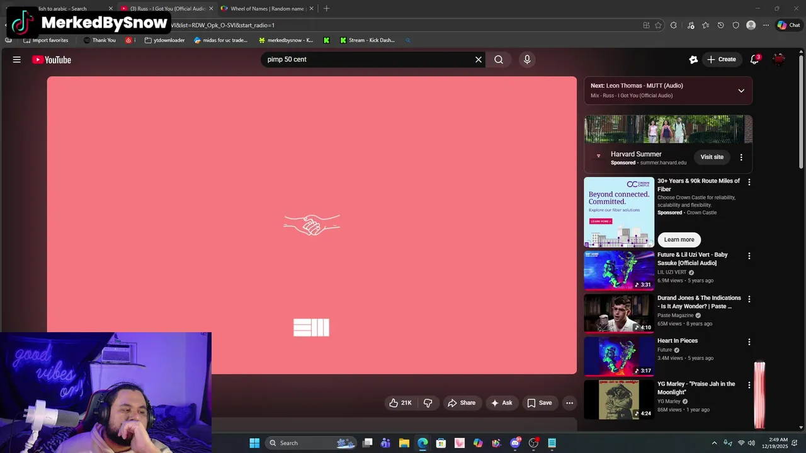Open the Edge profile icon

point(751,25)
